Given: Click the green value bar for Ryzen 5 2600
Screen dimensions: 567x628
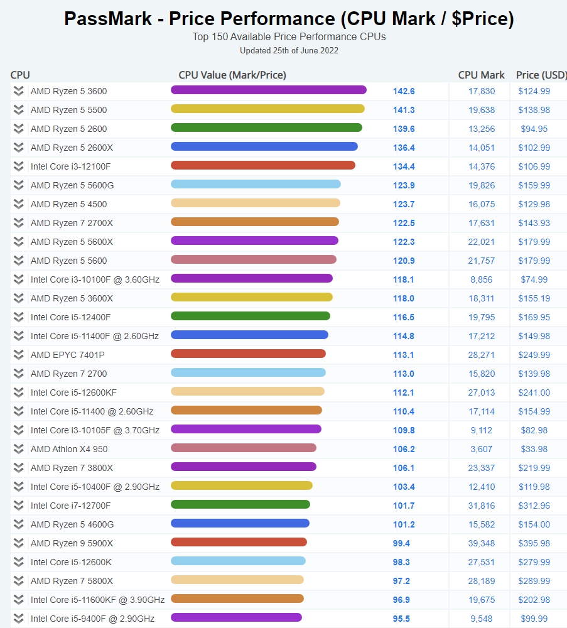Looking at the screenshot, I should (267, 127).
